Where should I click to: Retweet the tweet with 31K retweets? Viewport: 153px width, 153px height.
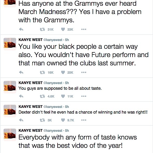coord(42,29)
